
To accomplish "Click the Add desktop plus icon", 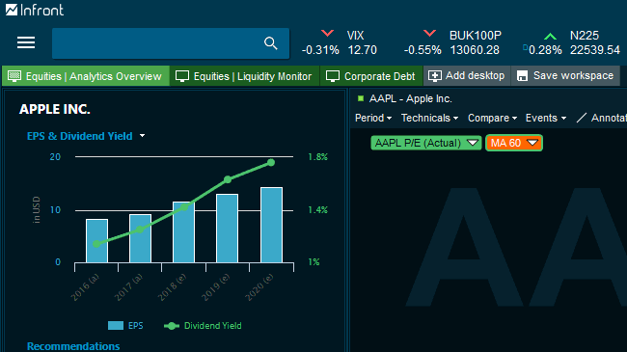I will pyautogui.click(x=435, y=75).
